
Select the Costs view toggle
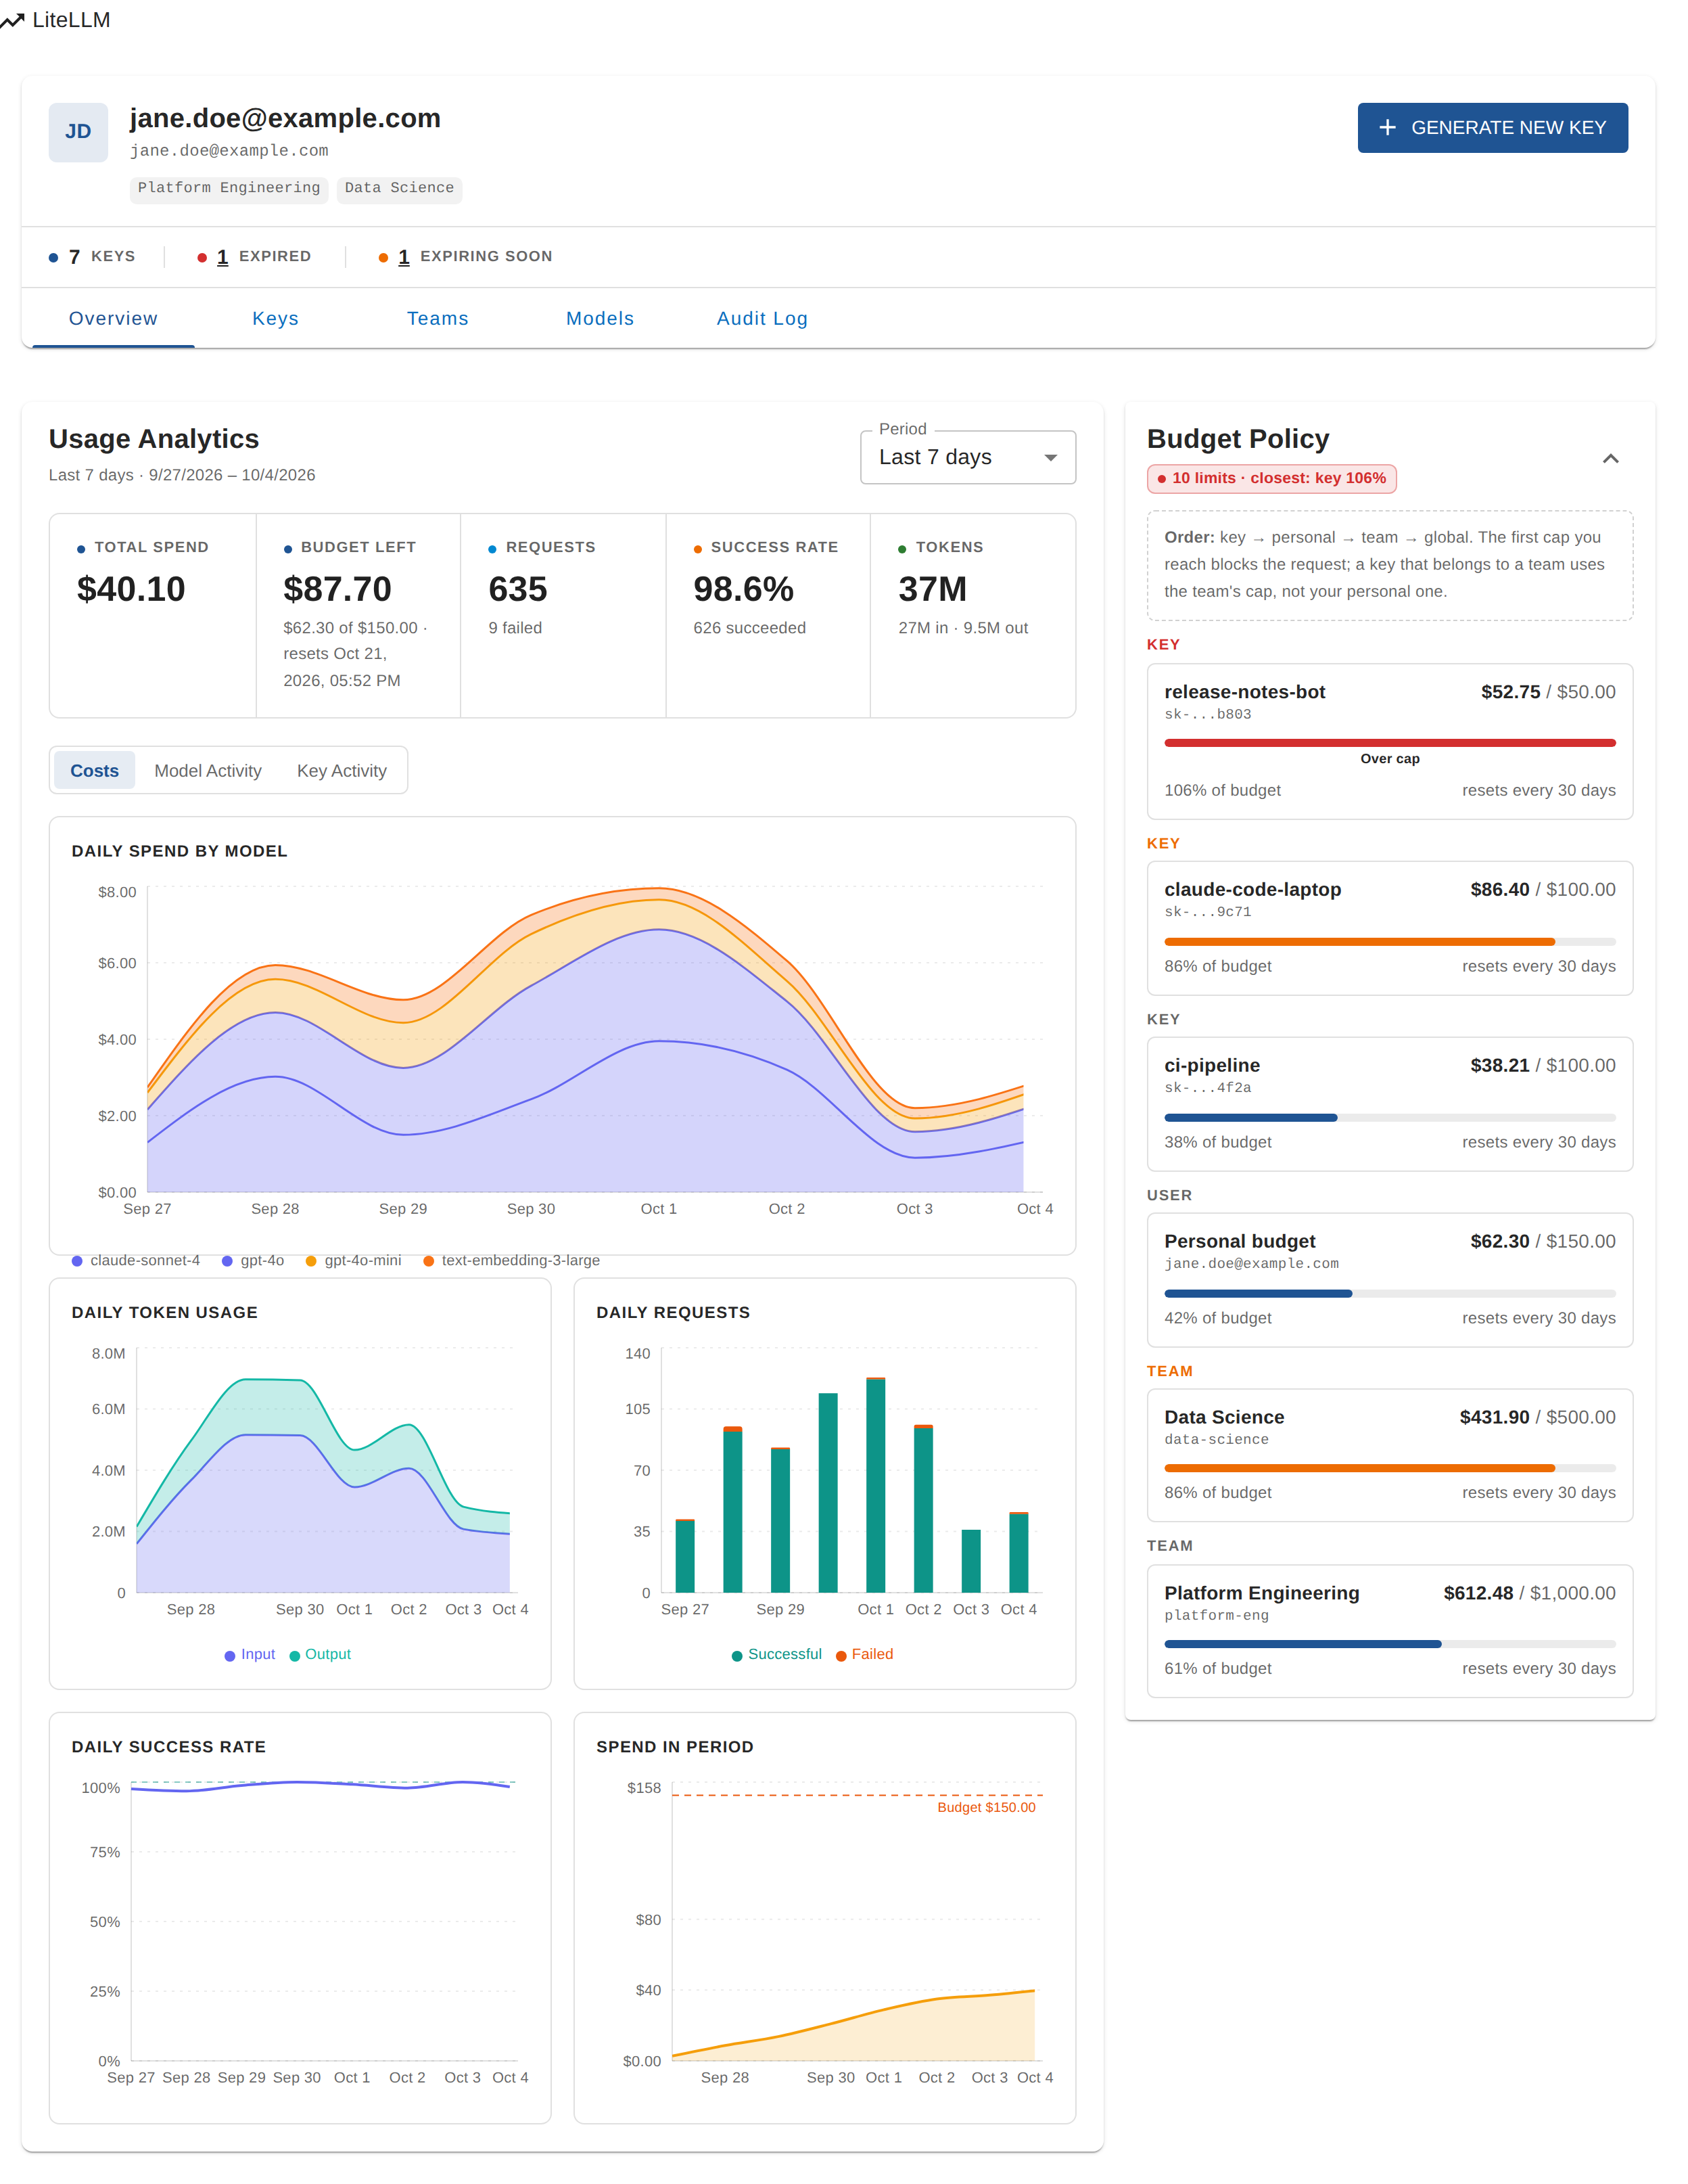pos(94,771)
